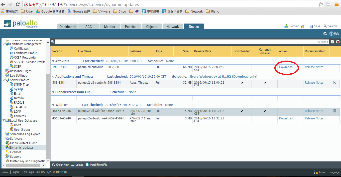The image size is (341, 177).
Task: Click the yellow arrow icon beside 5 items
Action: pos(332,42)
